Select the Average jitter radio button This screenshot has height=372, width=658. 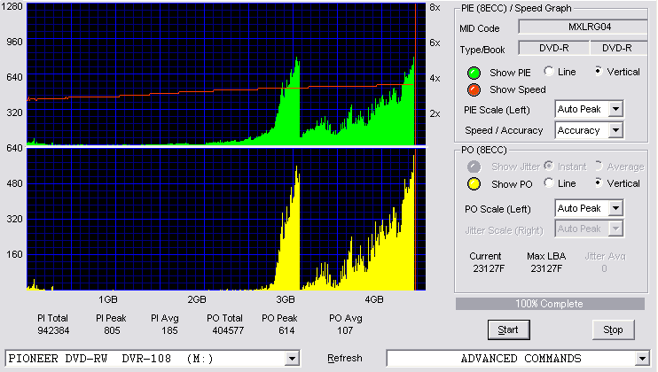click(x=599, y=166)
